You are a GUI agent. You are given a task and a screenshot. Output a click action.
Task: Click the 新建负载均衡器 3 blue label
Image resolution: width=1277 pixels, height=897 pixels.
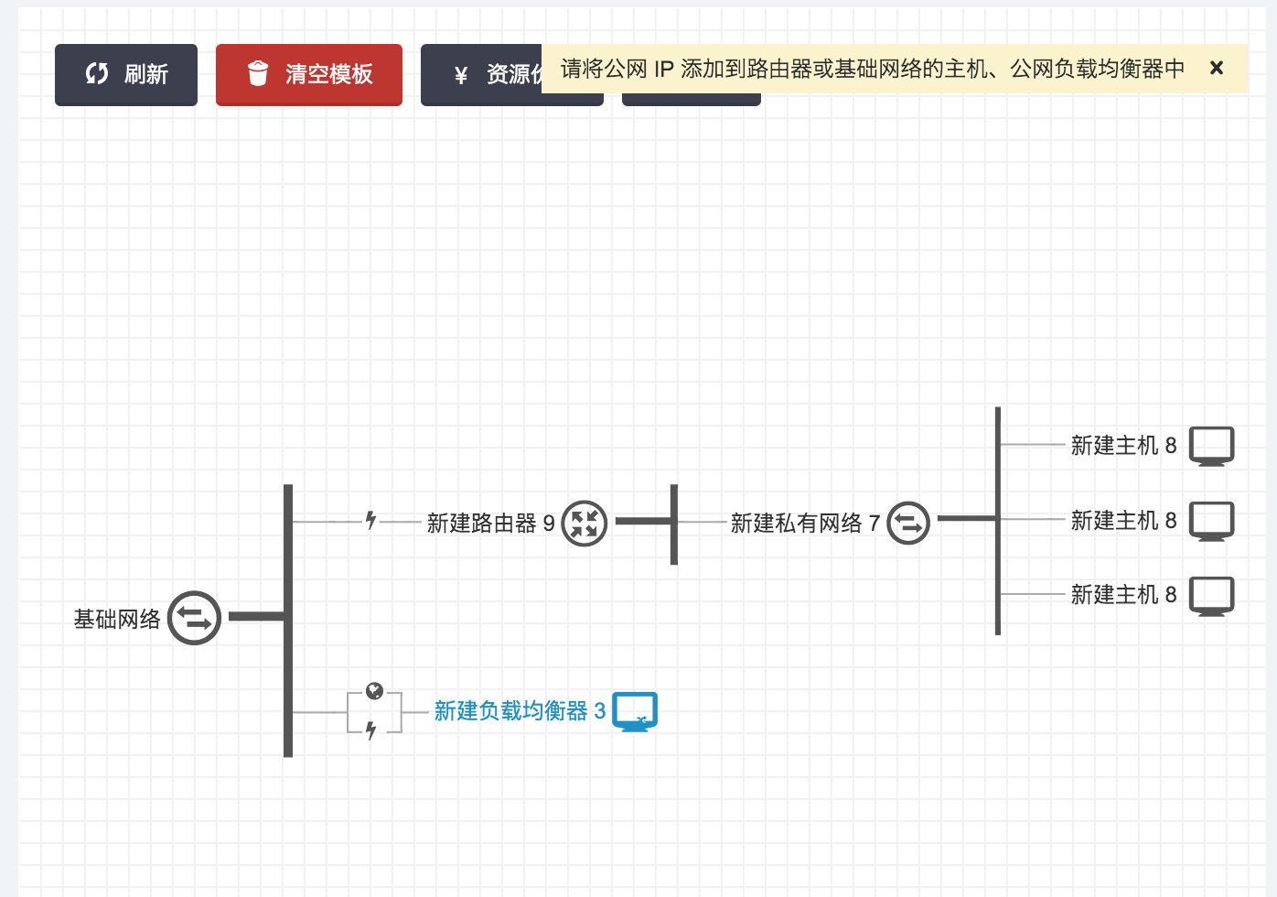tap(519, 711)
